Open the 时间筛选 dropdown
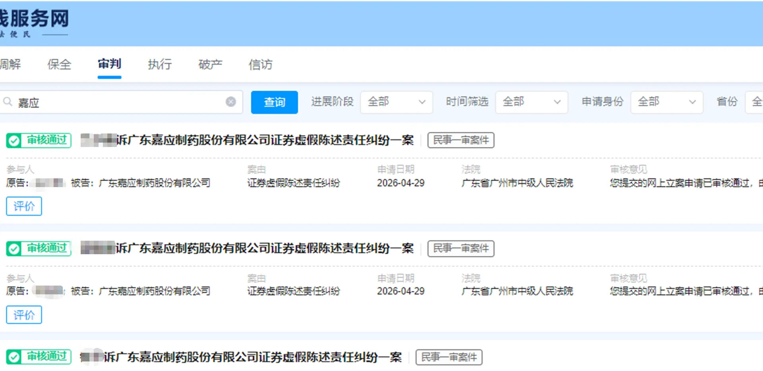 531,102
